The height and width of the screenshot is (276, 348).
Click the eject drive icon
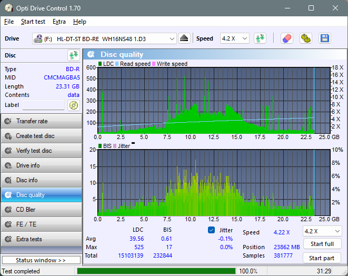point(184,38)
